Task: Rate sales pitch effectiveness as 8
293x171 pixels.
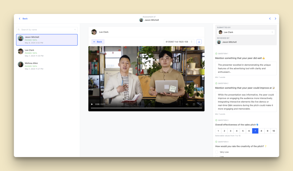Action: pos(261,131)
